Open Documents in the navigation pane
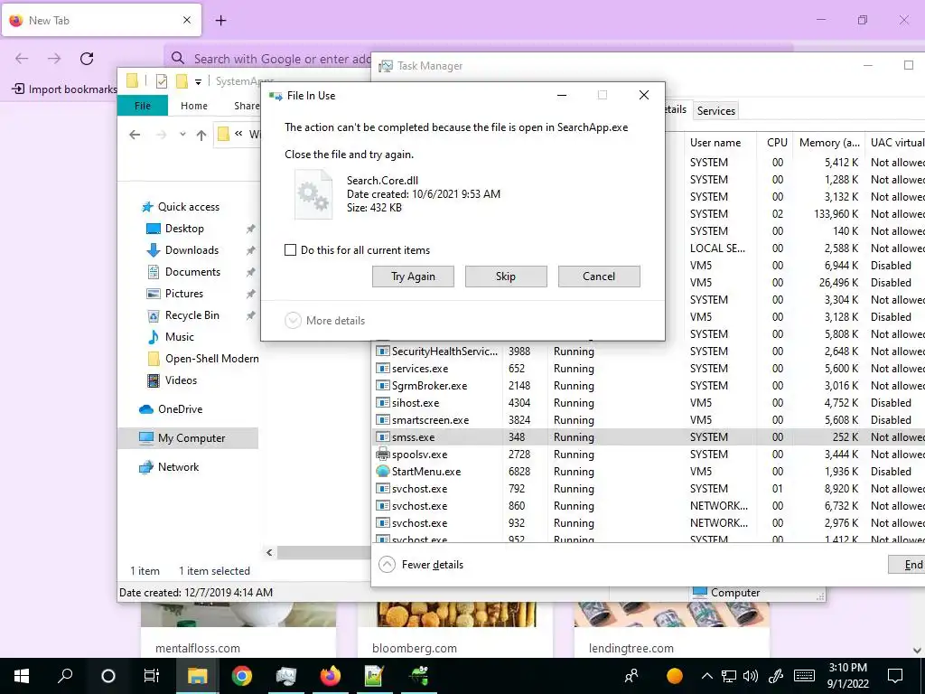The width and height of the screenshot is (925, 694). tap(192, 272)
